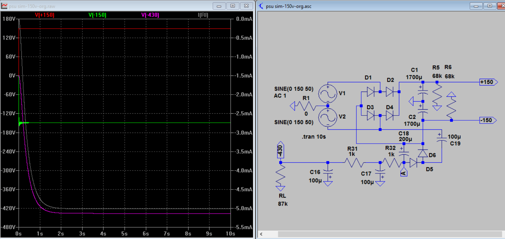Viewport: 505px width, 239px height.
Task: Click the C2 value 1700µ text
Action: click(412, 124)
